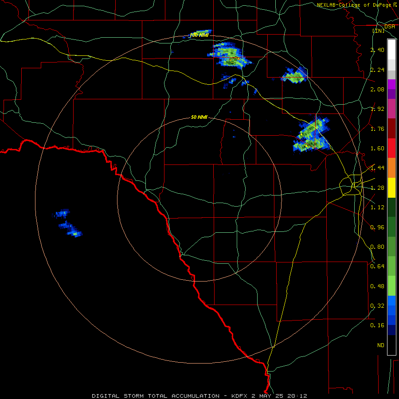
Task: Click the 2.08 legend value
Action: click(377, 89)
